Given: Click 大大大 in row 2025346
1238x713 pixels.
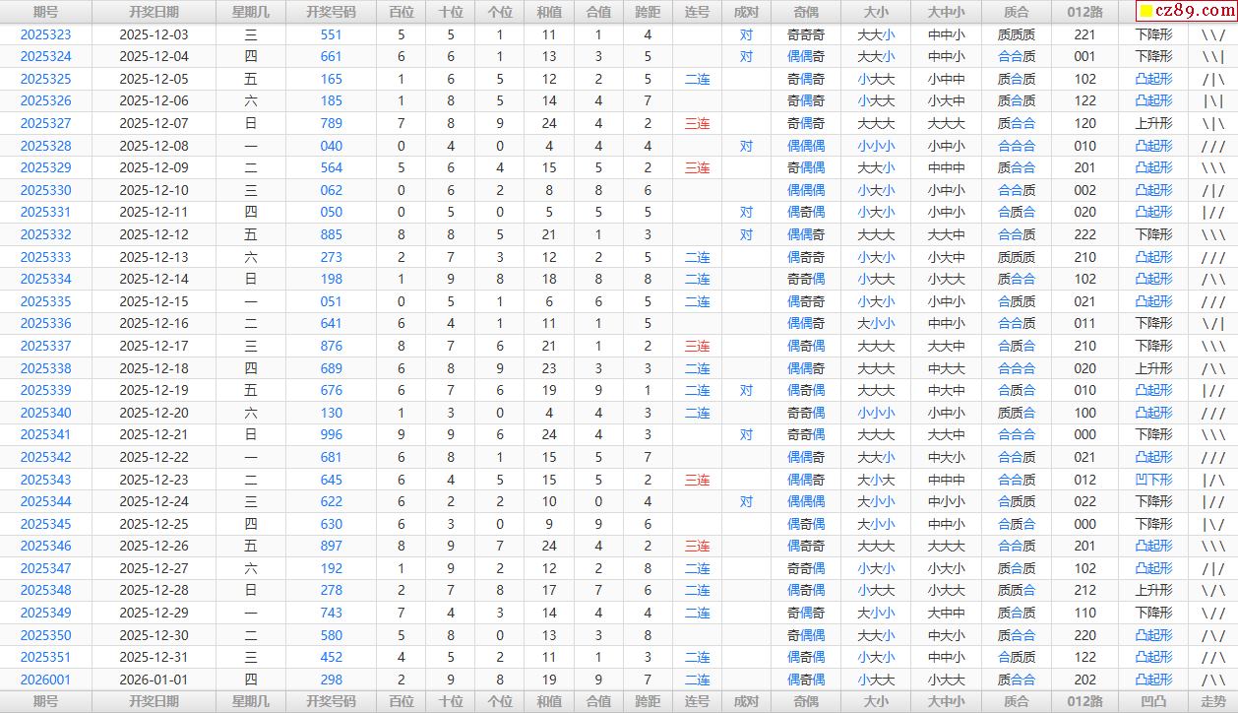Looking at the screenshot, I should (876, 546).
